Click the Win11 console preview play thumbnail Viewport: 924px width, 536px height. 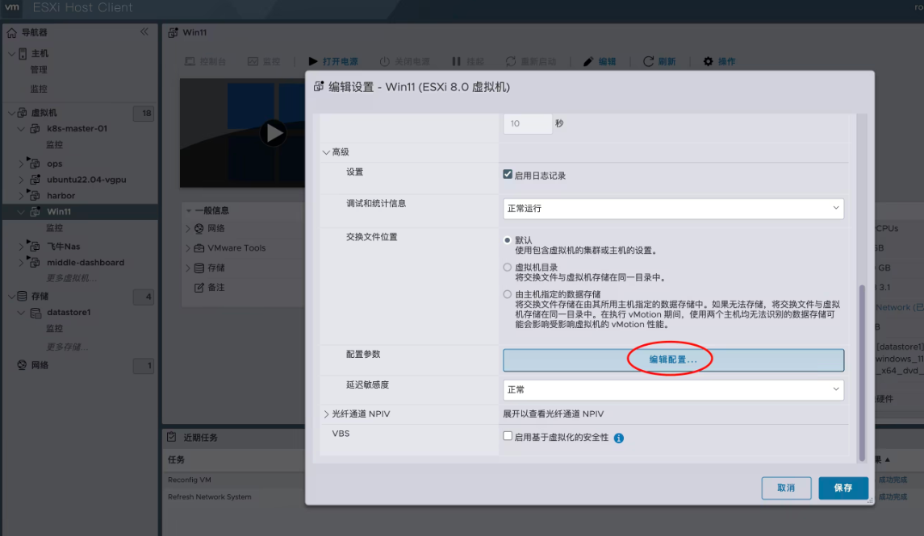(x=273, y=133)
